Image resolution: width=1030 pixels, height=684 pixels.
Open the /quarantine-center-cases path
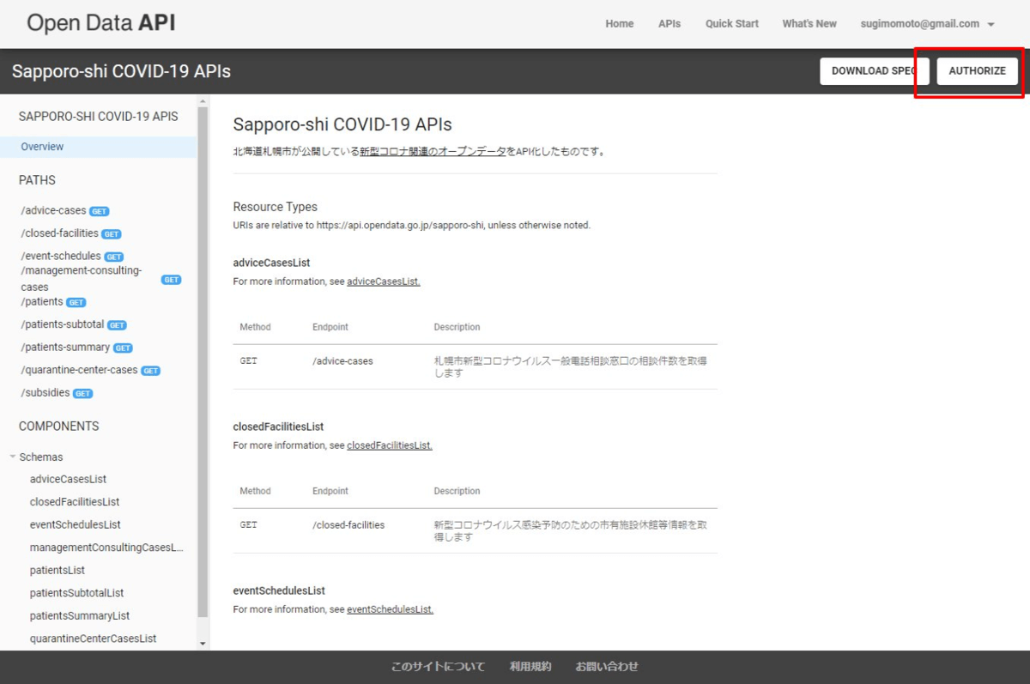coord(79,370)
